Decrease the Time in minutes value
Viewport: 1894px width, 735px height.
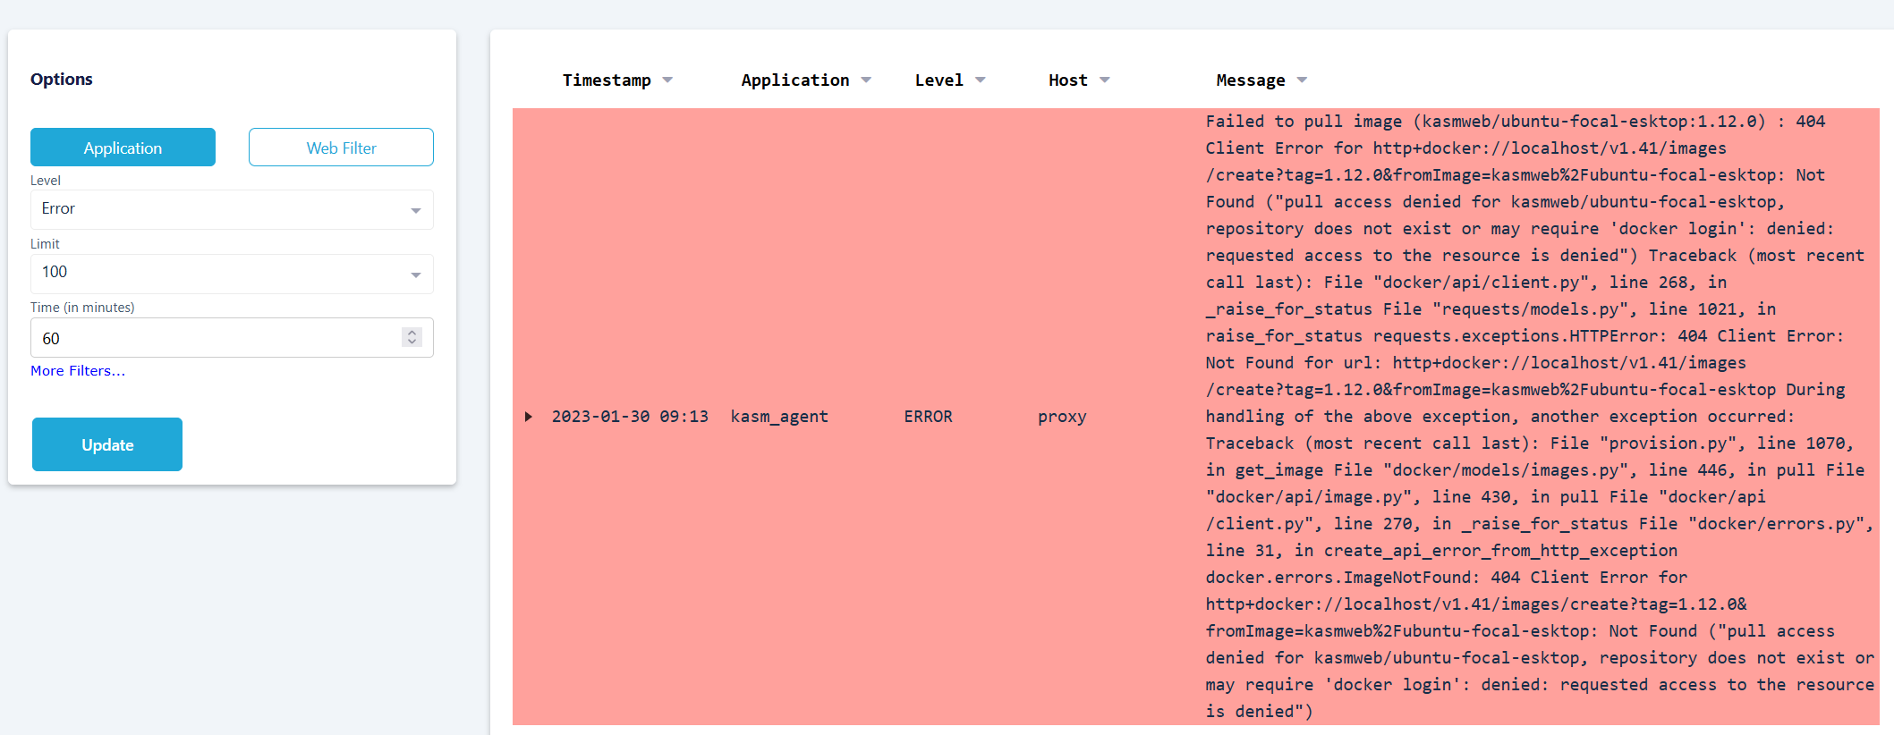[x=412, y=342]
